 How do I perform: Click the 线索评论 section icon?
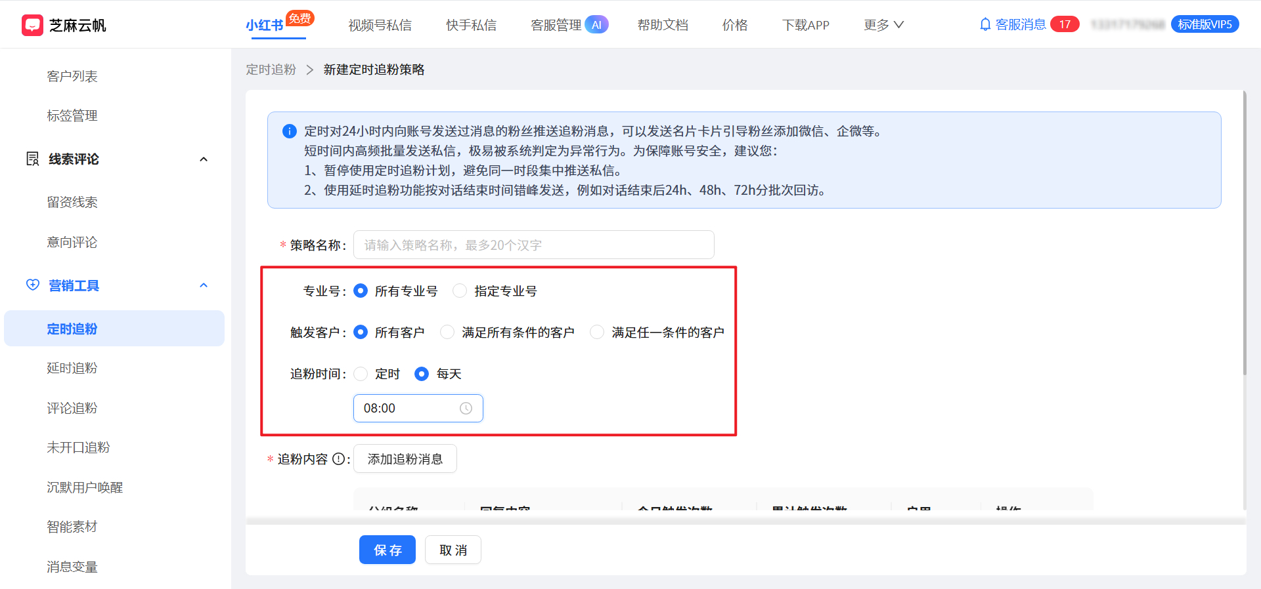[32, 159]
